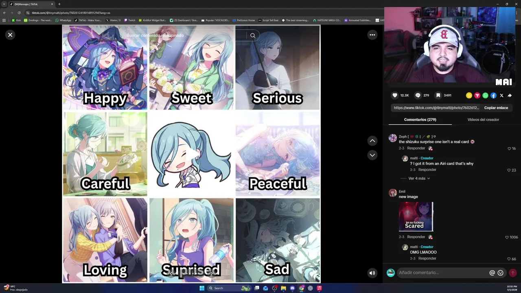Viewport: 521px width, 293px height.
Task: Open the KickBot Widget Builder bookmark
Action: (x=152, y=20)
